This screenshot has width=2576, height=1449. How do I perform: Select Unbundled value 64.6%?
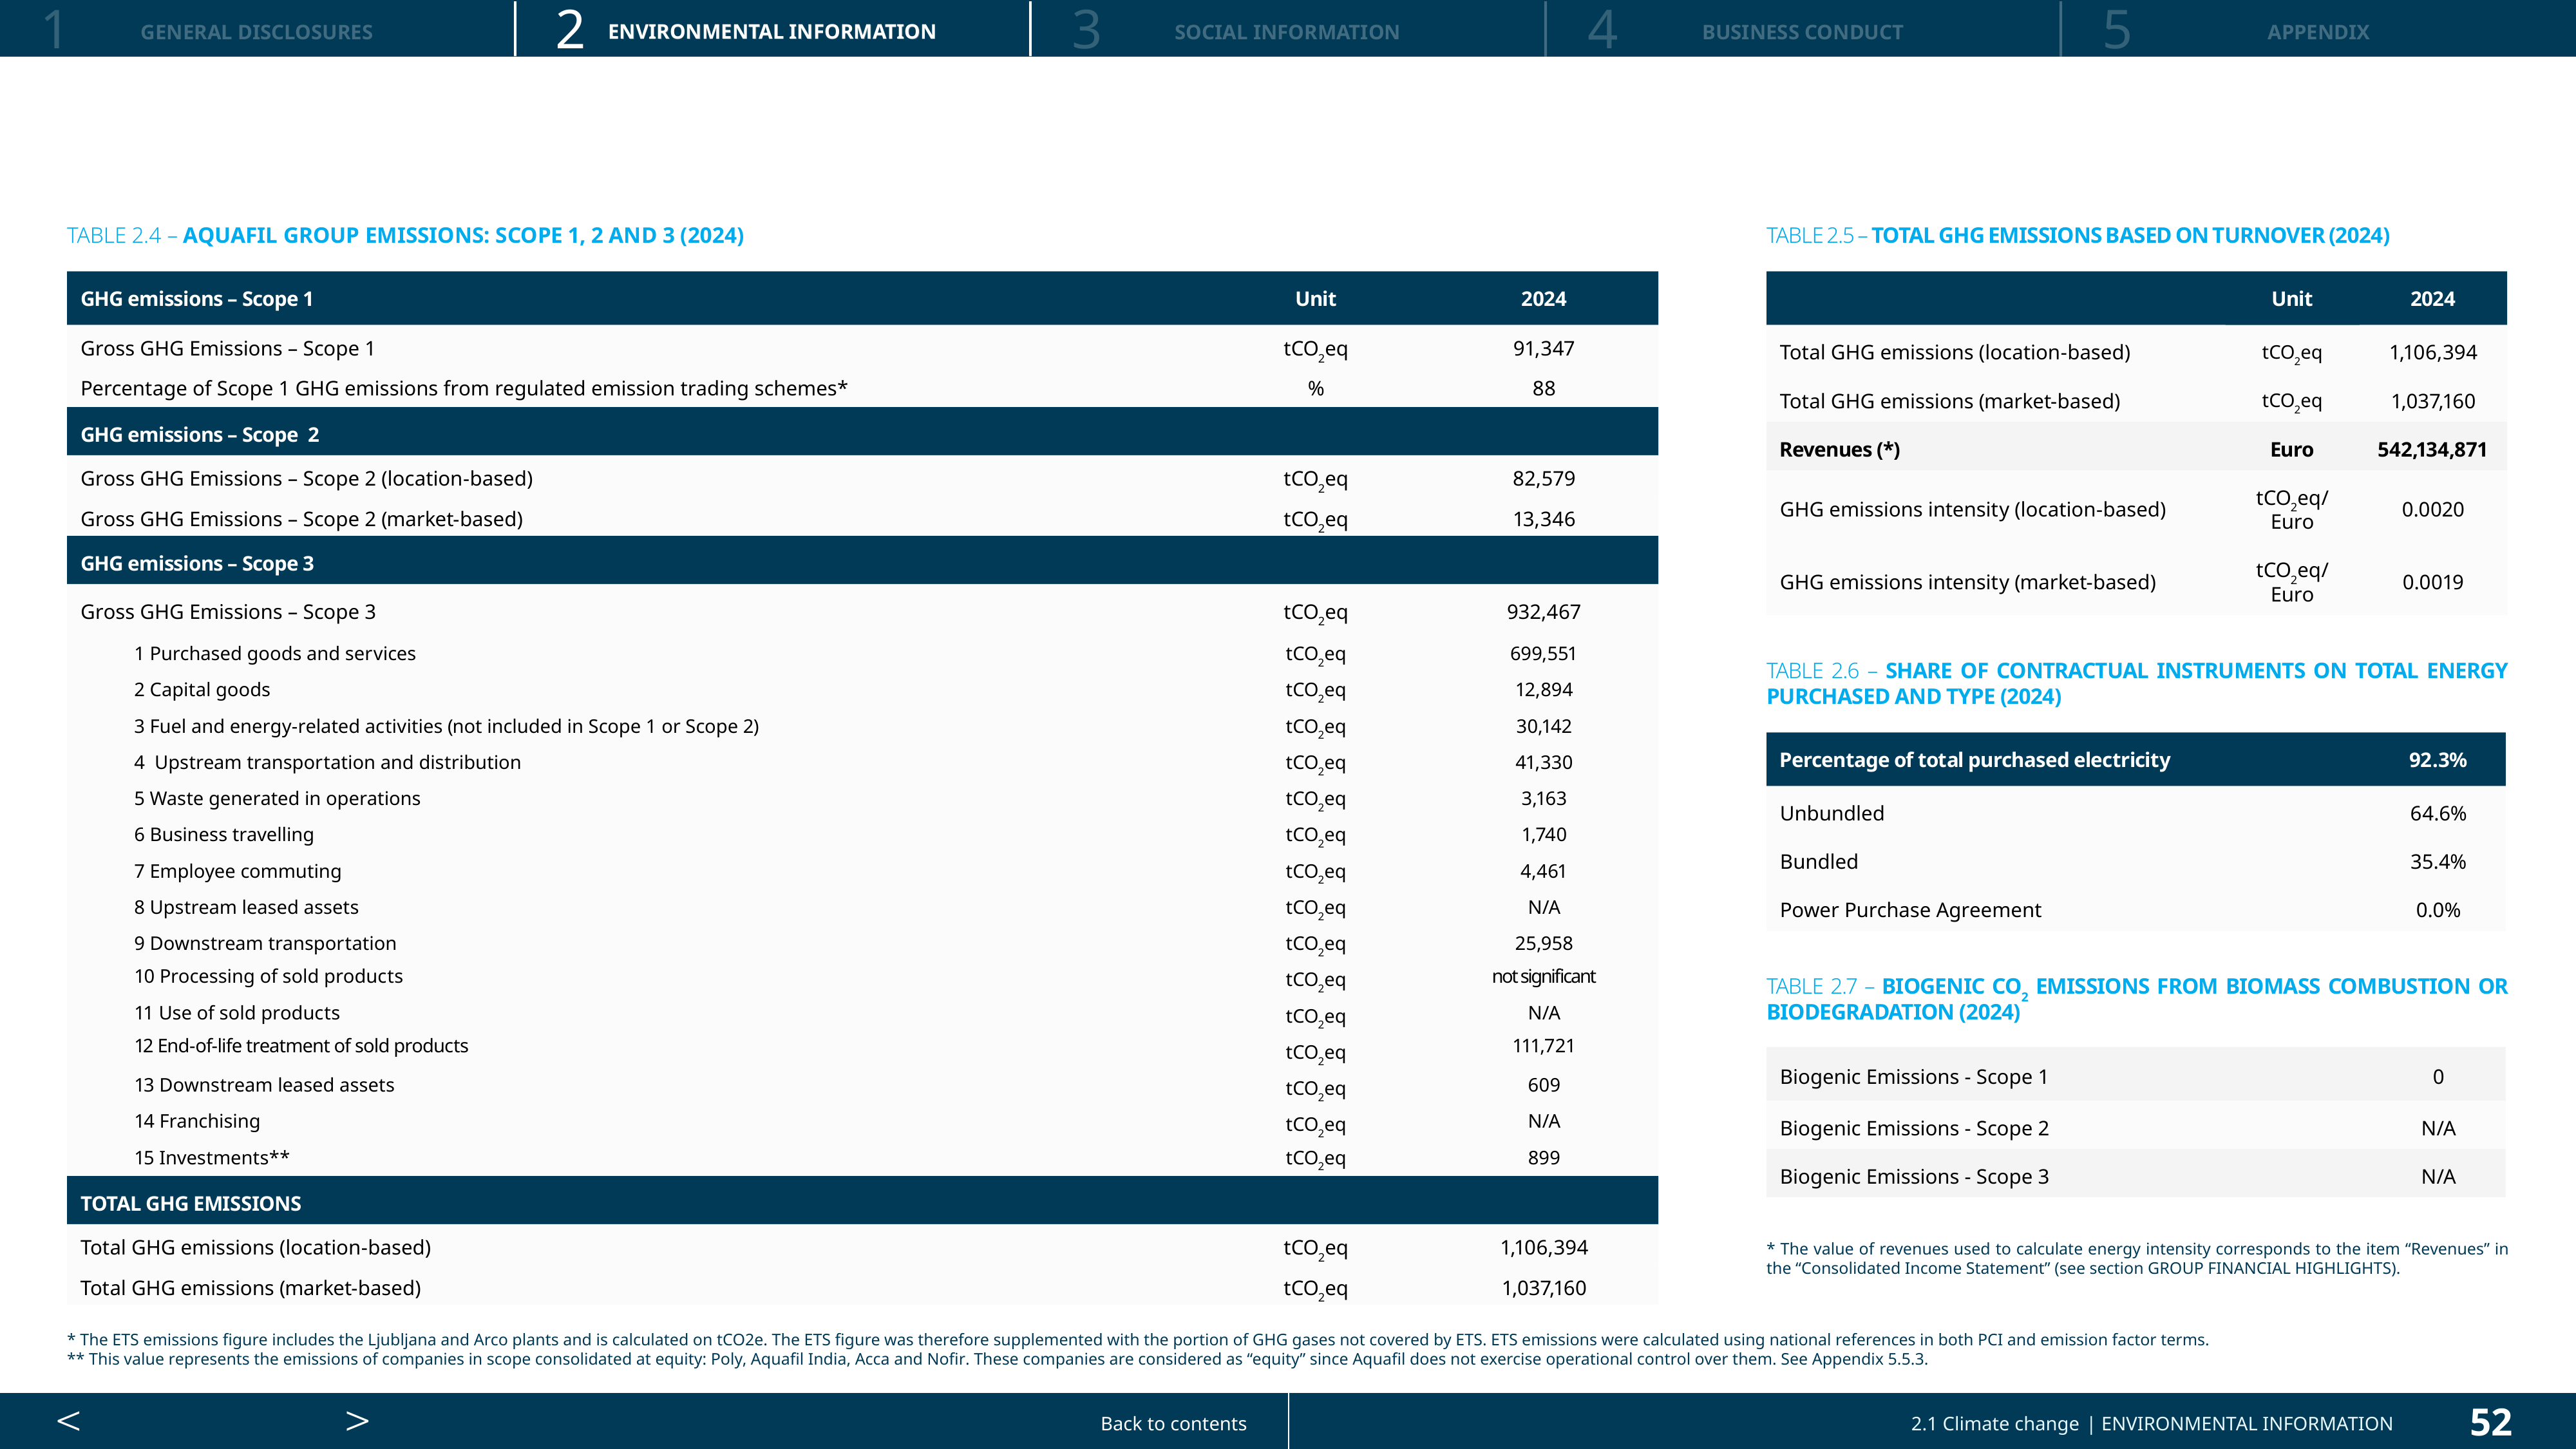coord(2437,813)
